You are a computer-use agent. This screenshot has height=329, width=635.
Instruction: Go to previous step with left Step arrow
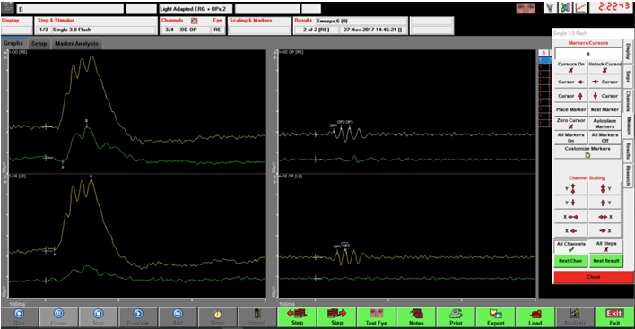point(297,316)
